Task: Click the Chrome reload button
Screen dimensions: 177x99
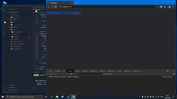Action: (56, 7)
